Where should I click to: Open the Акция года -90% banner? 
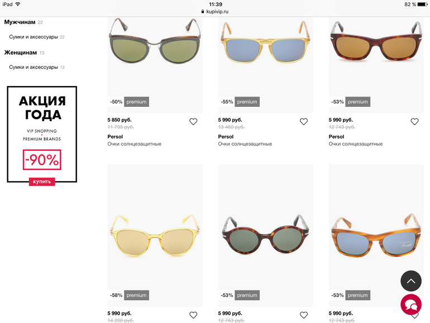coord(42,135)
